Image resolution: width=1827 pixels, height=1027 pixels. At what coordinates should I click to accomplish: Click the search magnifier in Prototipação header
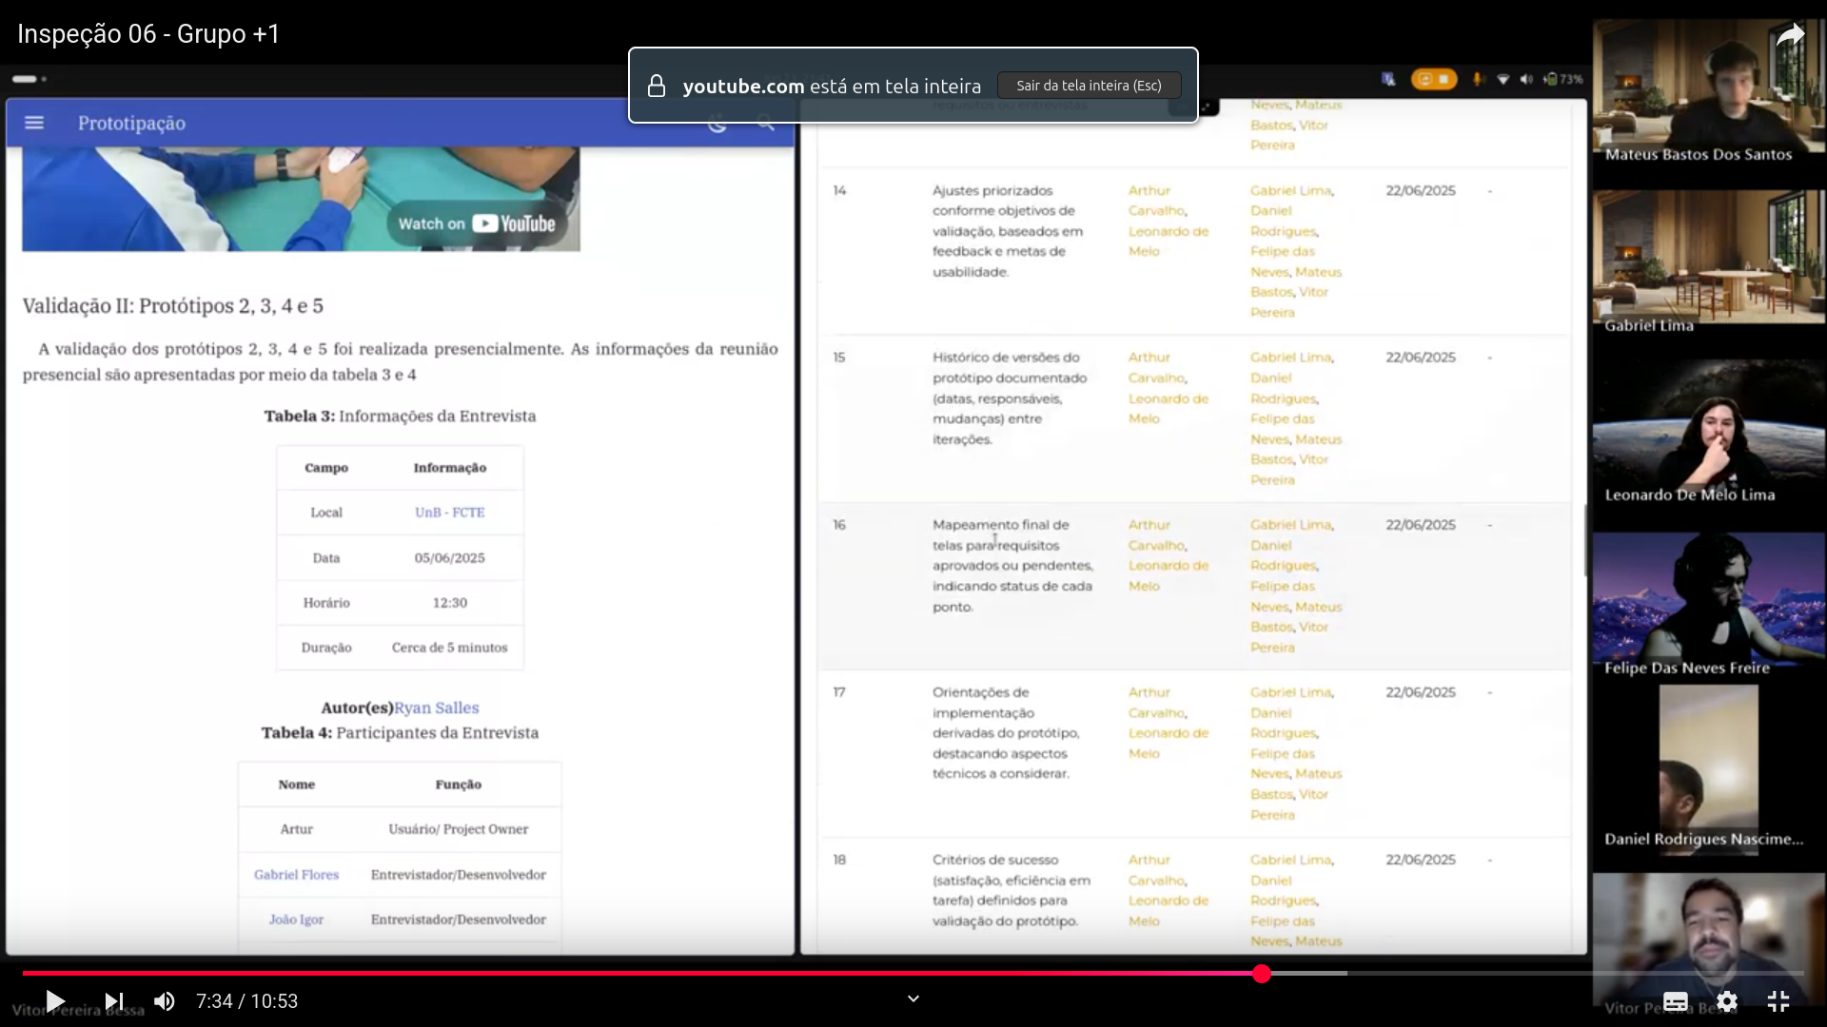coord(765,123)
